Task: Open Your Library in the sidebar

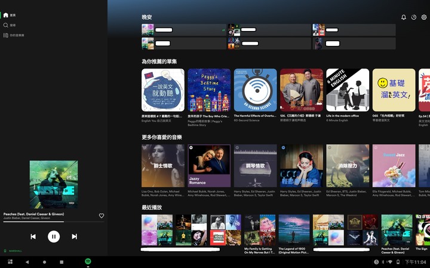Action: 13,35
